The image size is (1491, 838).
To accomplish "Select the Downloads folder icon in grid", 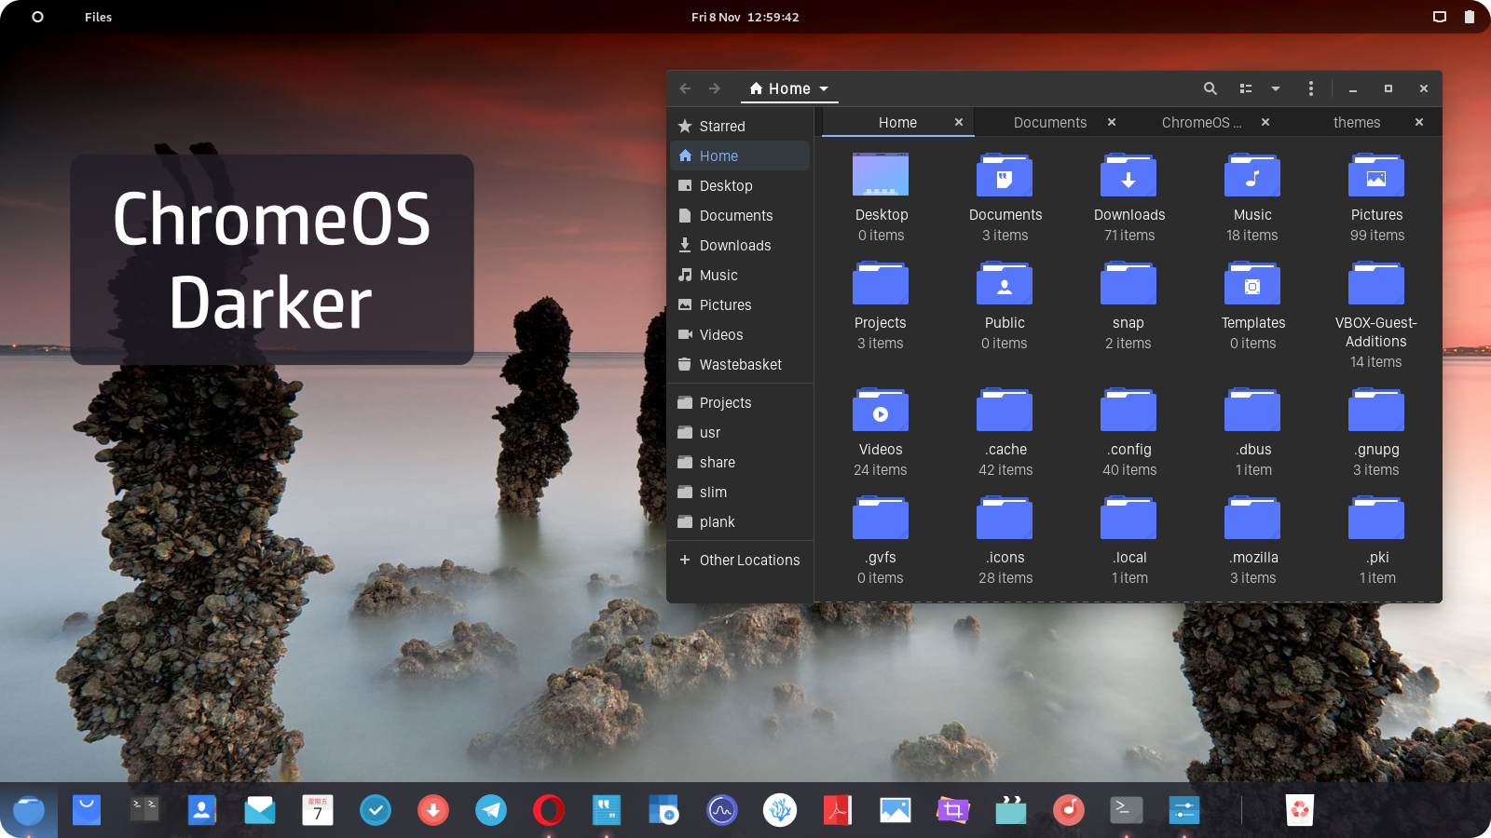I will (1129, 175).
